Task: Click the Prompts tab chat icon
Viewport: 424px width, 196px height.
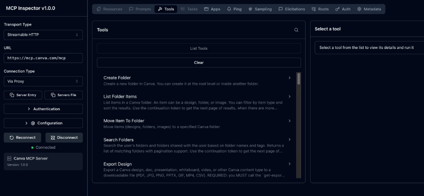Action: [131, 9]
